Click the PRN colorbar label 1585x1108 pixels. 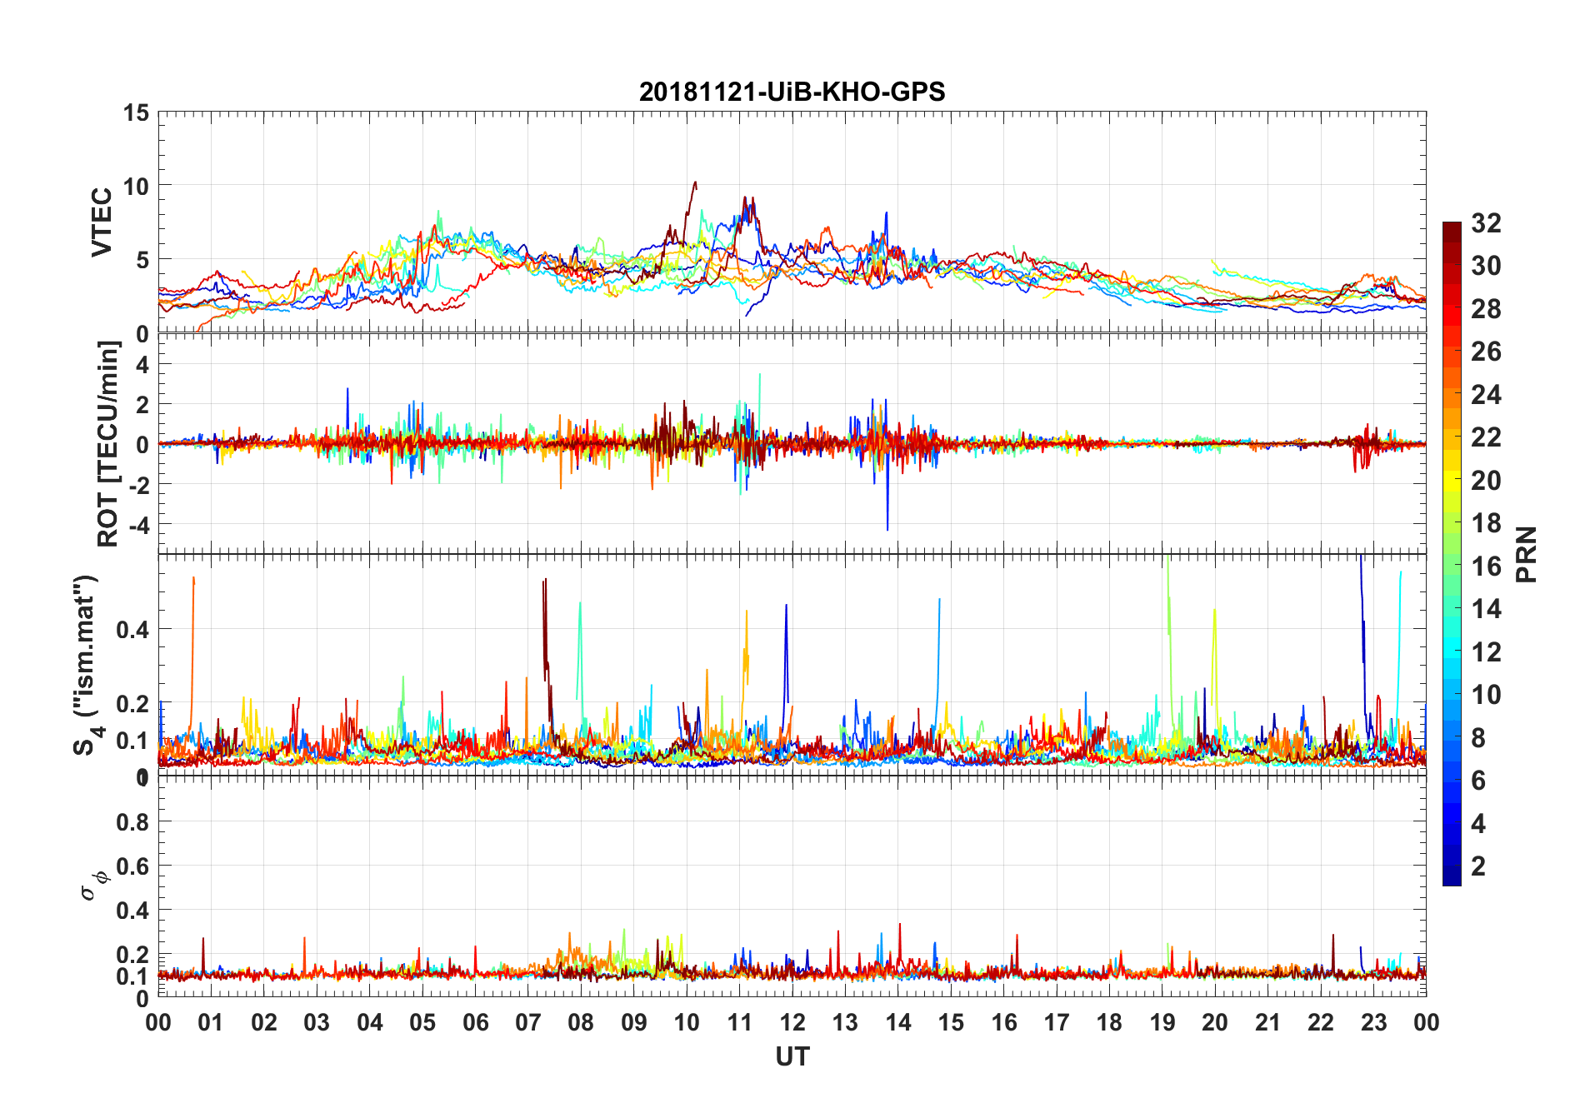point(1527,554)
